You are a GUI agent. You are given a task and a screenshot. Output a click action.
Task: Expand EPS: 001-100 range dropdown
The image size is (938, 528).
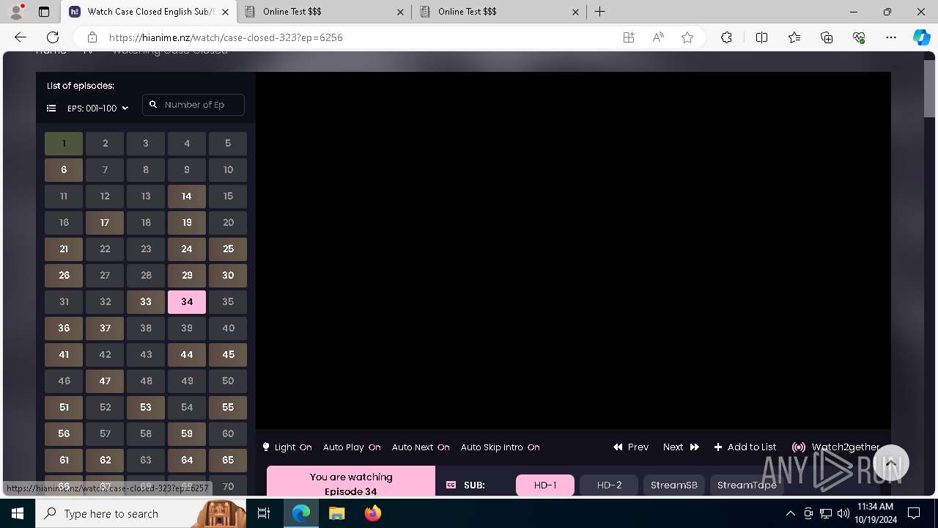click(97, 108)
